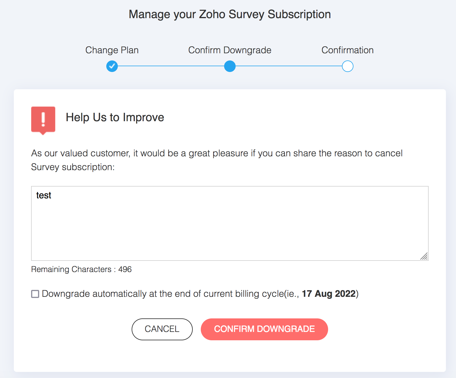This screenshot has height=378, width=456.
Task: Click the completed Change Plan checkmark circle
Action: tap(112, 66)
